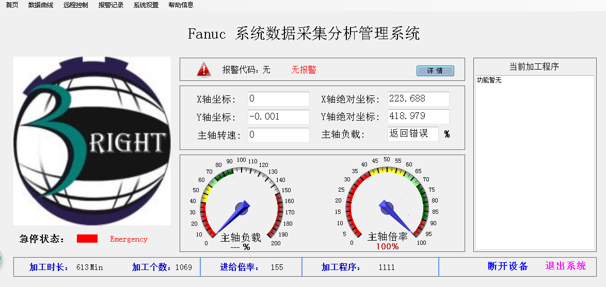This screenshot has height=287, width=606.
Task: Click the 3Bright company logo image
Action: click(x=92, y=141)
